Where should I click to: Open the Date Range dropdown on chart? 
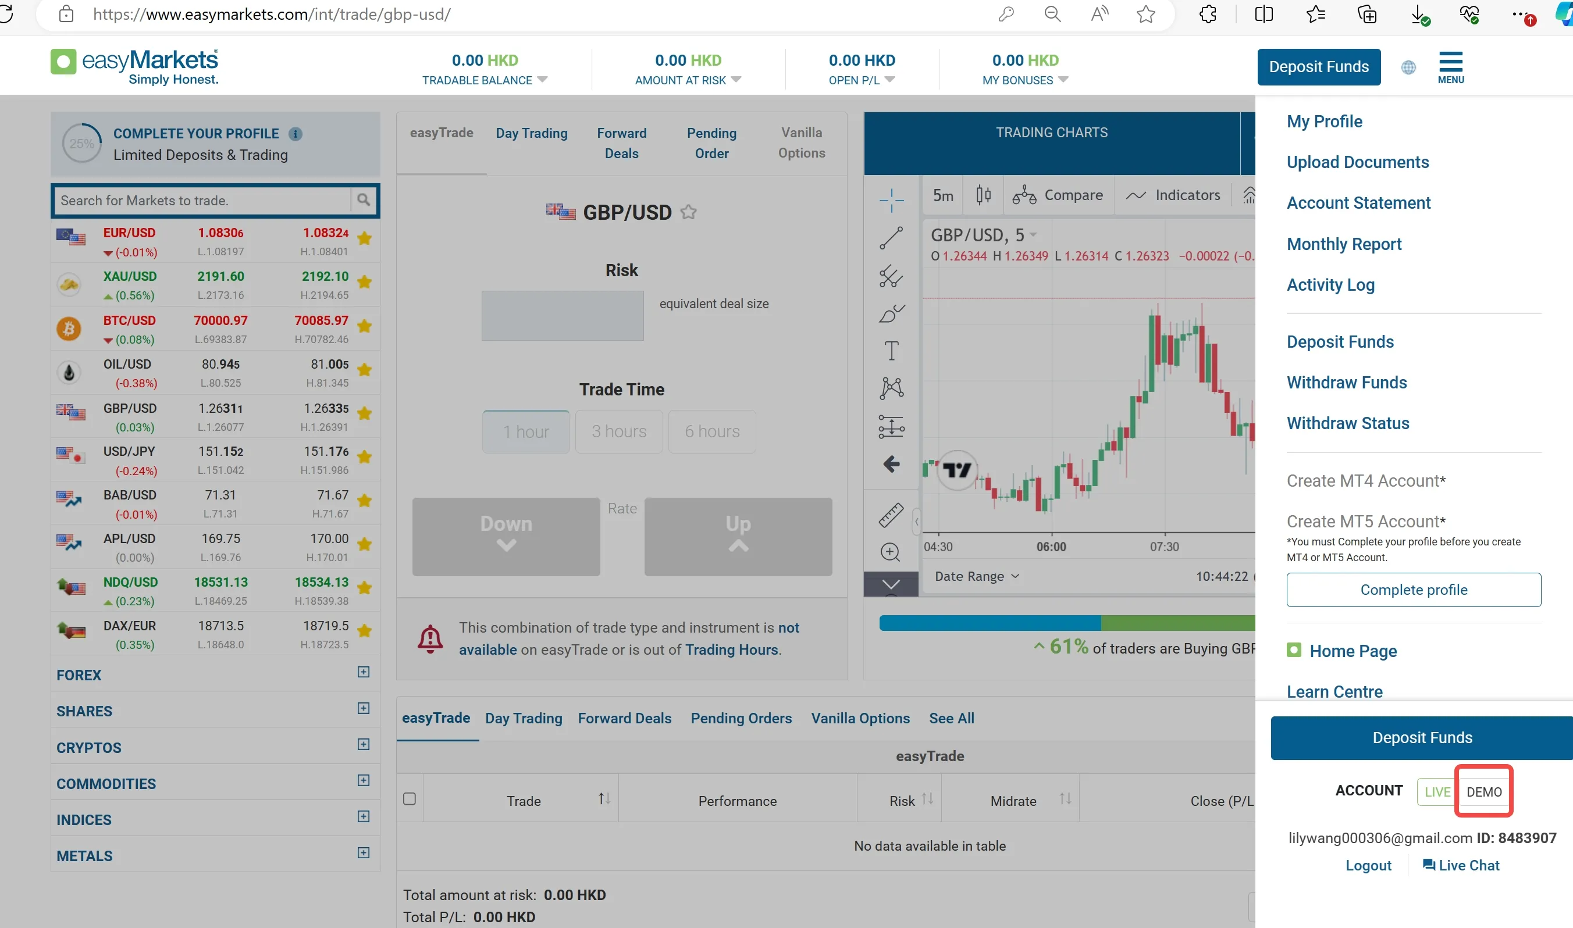977,576
